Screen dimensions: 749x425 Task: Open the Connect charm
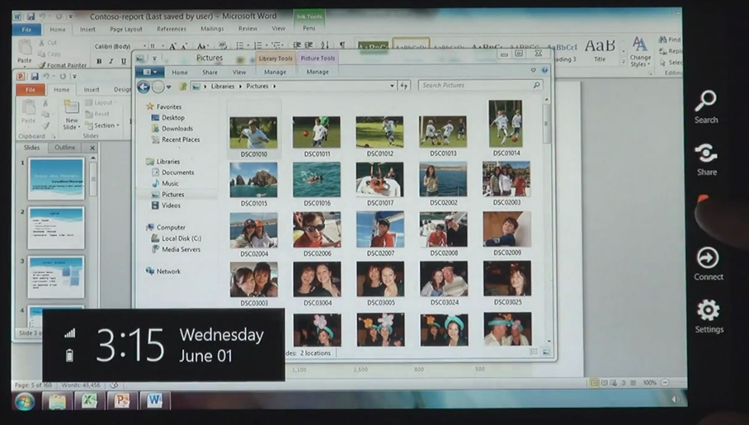(707, 262)
